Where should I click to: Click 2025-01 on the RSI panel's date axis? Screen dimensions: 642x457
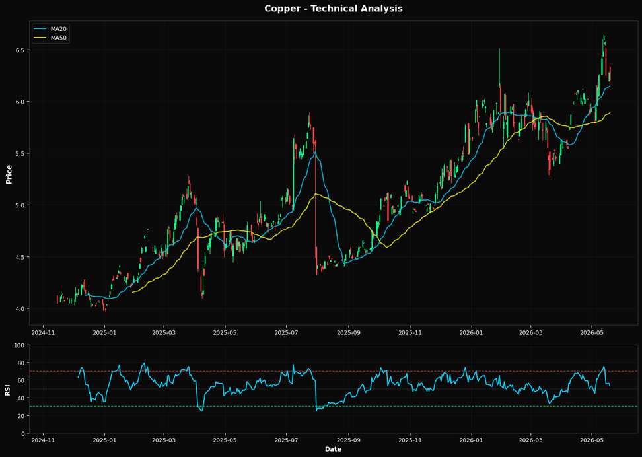[105, 440]
